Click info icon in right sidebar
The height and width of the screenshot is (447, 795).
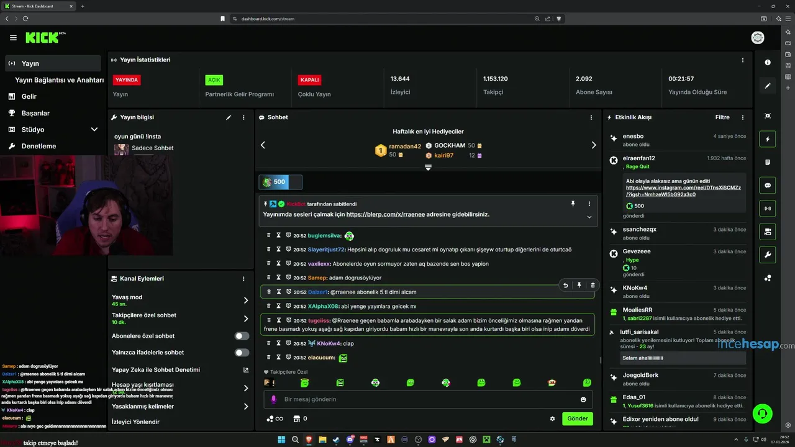pyautogui.click(x=768, y=63)
